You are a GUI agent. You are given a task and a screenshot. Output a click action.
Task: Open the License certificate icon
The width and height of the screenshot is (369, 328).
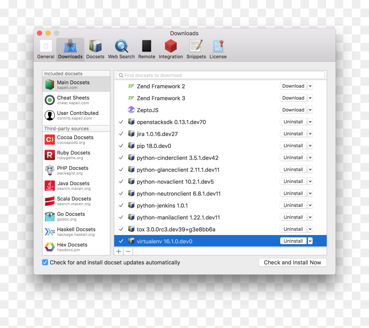pos(218,46)
